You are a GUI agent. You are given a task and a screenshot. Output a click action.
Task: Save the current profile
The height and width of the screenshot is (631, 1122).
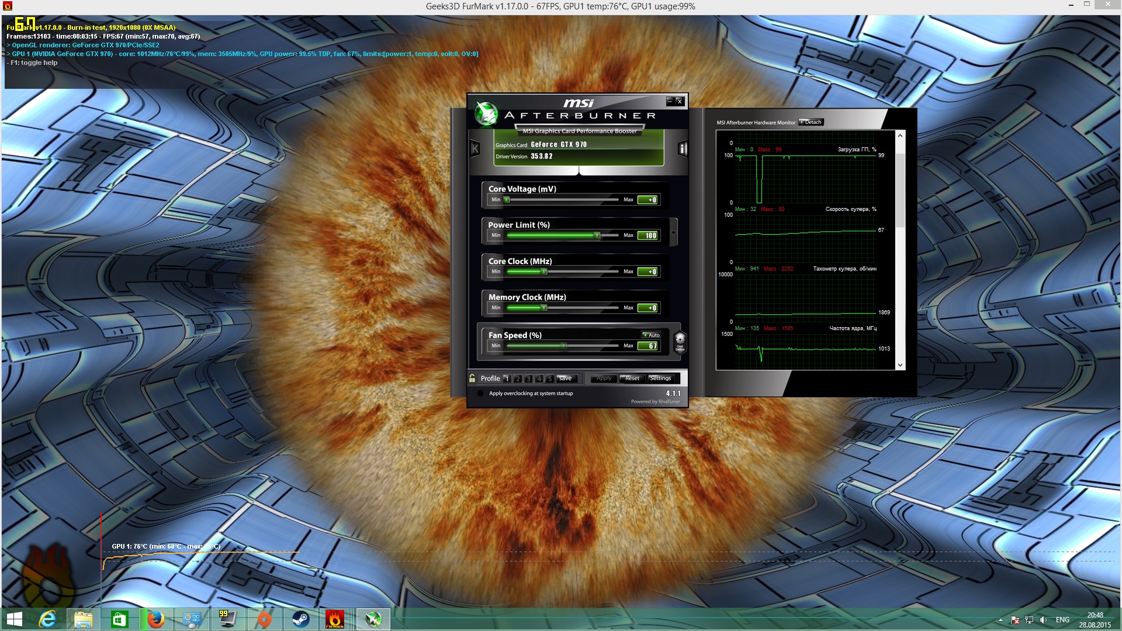565,379
